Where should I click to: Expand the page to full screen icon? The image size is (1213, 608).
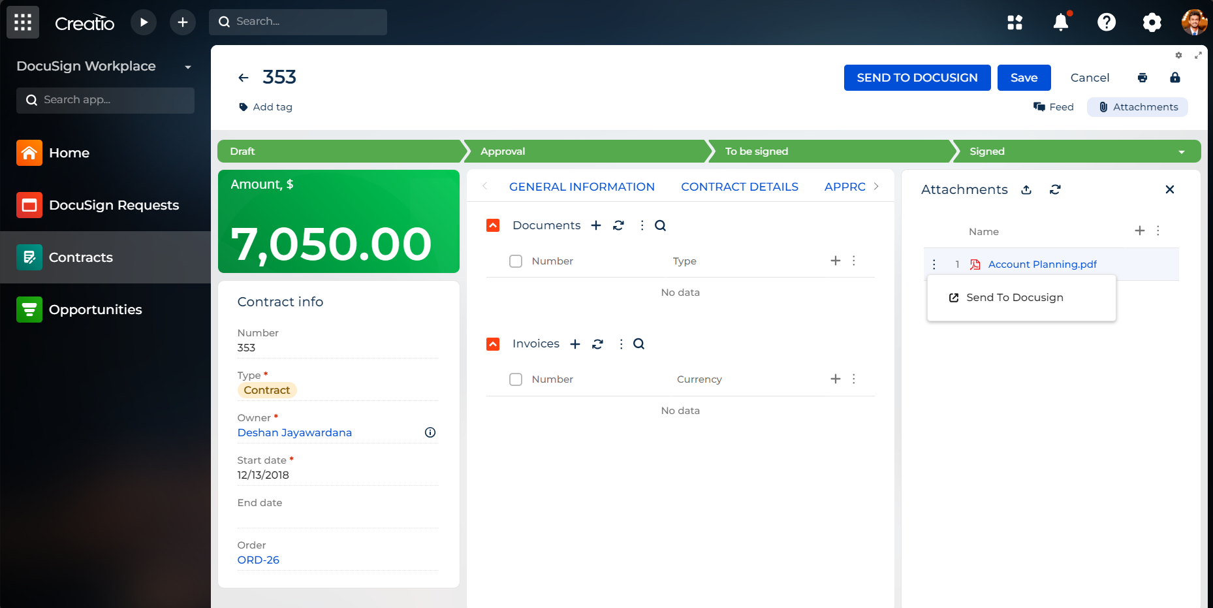[x=1198, y=56]
